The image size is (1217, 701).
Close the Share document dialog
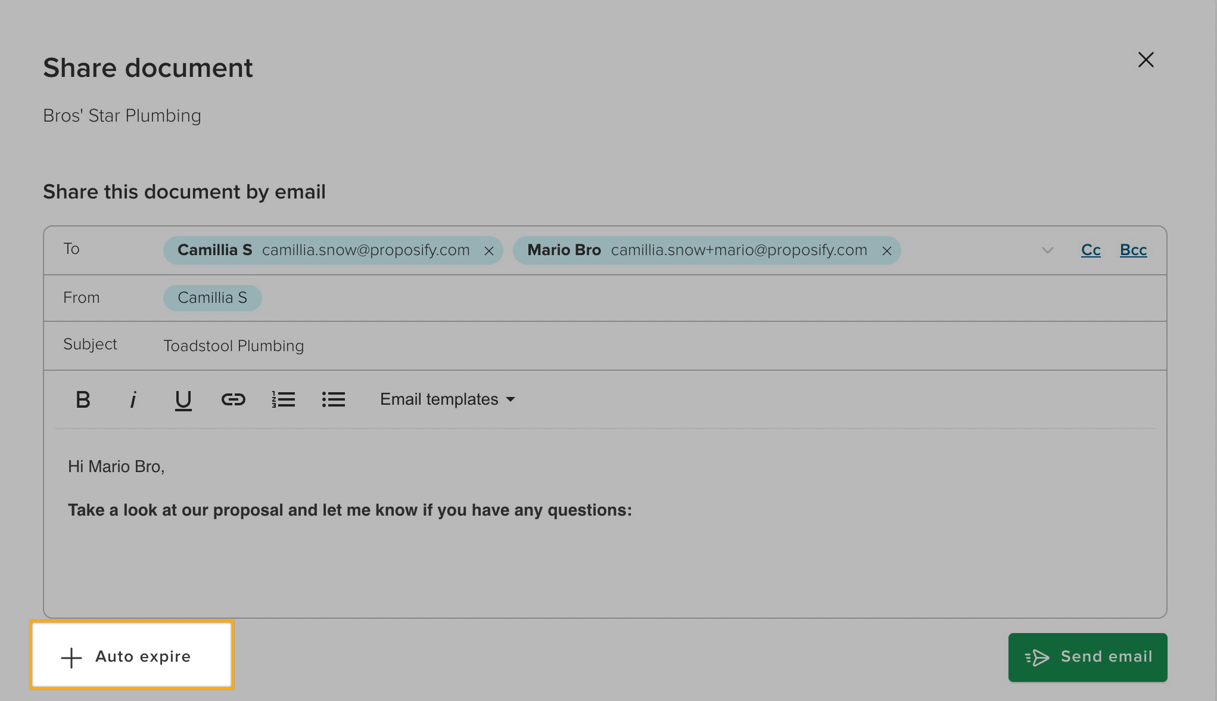(x=1146, y=60)
